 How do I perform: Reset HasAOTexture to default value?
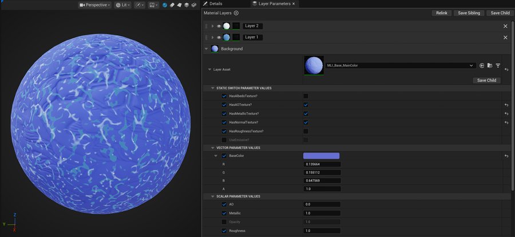tap(506, 105)
